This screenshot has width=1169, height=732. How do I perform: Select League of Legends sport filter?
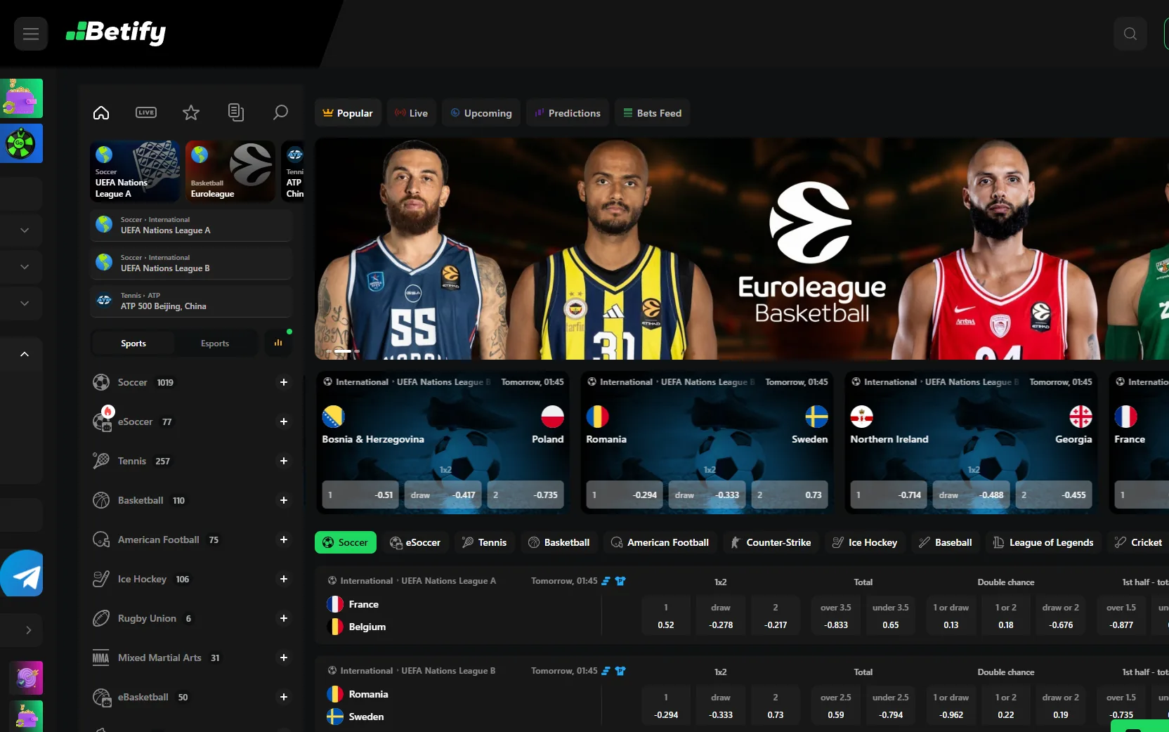[x=1043, y=542]
